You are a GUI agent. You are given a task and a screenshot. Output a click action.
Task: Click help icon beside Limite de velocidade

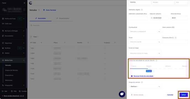(156, 61)
